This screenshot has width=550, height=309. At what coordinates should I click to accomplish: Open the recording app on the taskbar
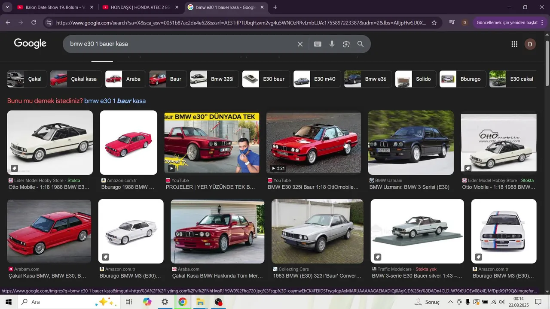218,302
